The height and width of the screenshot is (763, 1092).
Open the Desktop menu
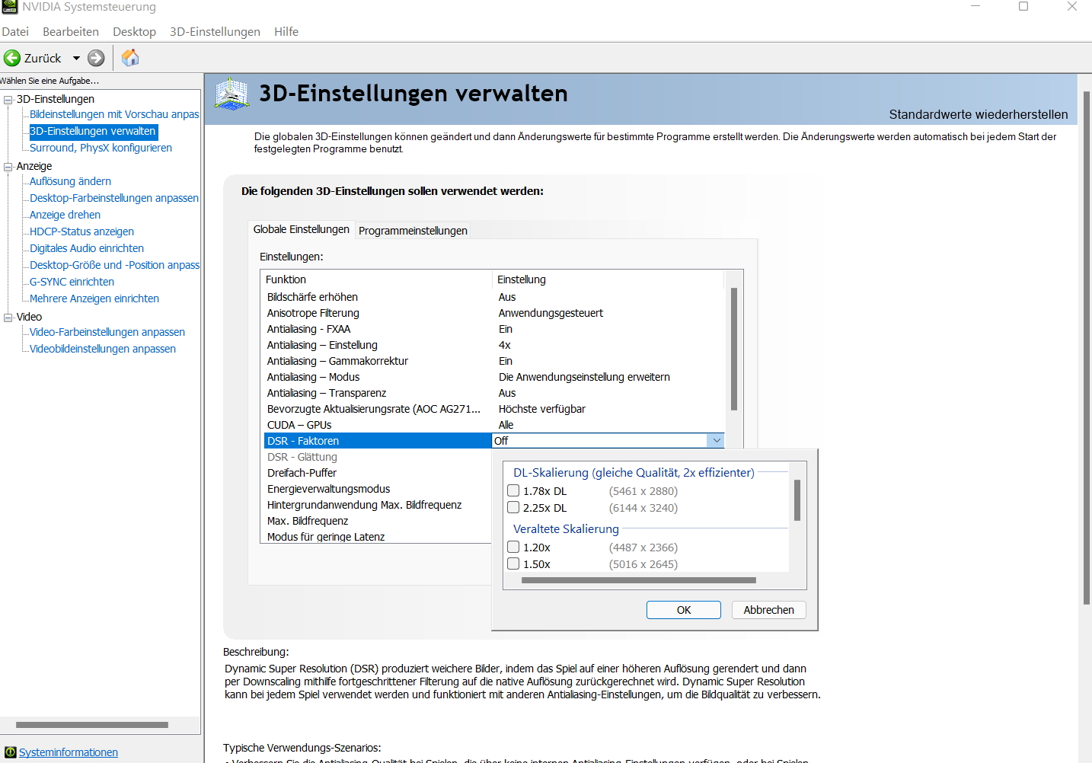coord(134,32)
